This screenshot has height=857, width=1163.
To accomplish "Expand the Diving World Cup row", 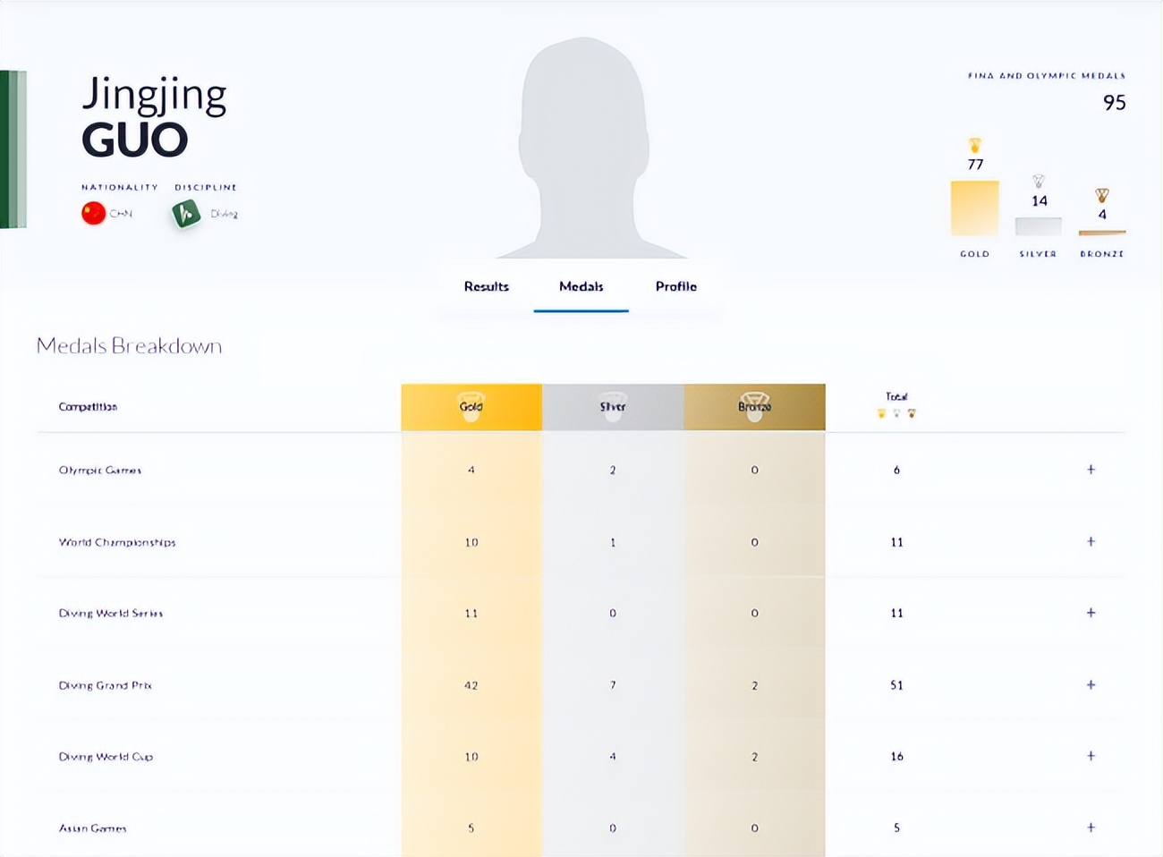I will (x=1091, y=756).
